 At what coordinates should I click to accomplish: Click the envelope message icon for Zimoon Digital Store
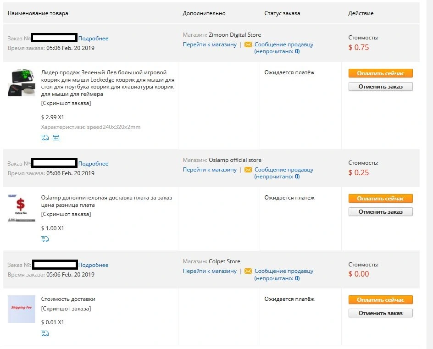[248, 44]
